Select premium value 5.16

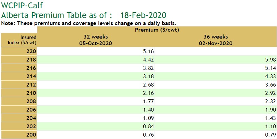click(x=148, y=51)
